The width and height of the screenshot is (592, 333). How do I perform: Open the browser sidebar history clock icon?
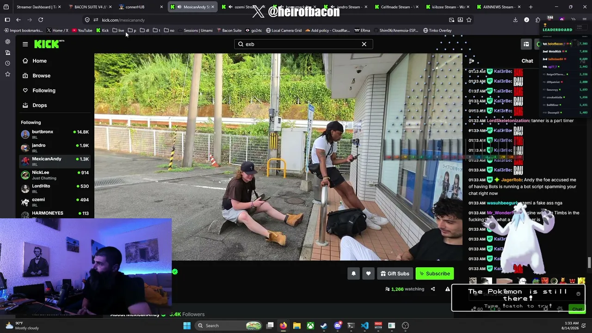pyautogui.click(x=7, y=63)
